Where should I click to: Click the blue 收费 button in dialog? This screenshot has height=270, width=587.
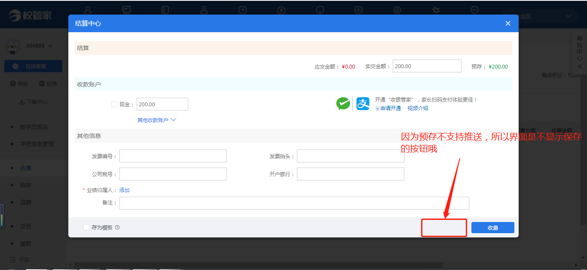pyautogui.click(x=492, y=228)
